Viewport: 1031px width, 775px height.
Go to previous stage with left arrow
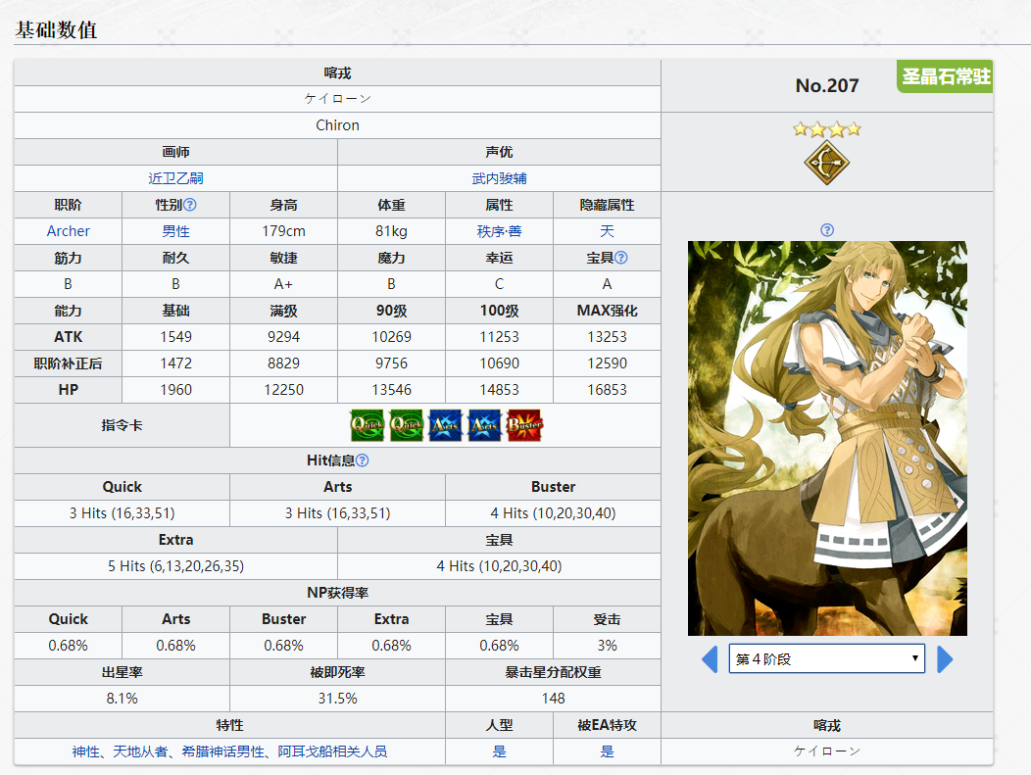[x=710, y=659]
